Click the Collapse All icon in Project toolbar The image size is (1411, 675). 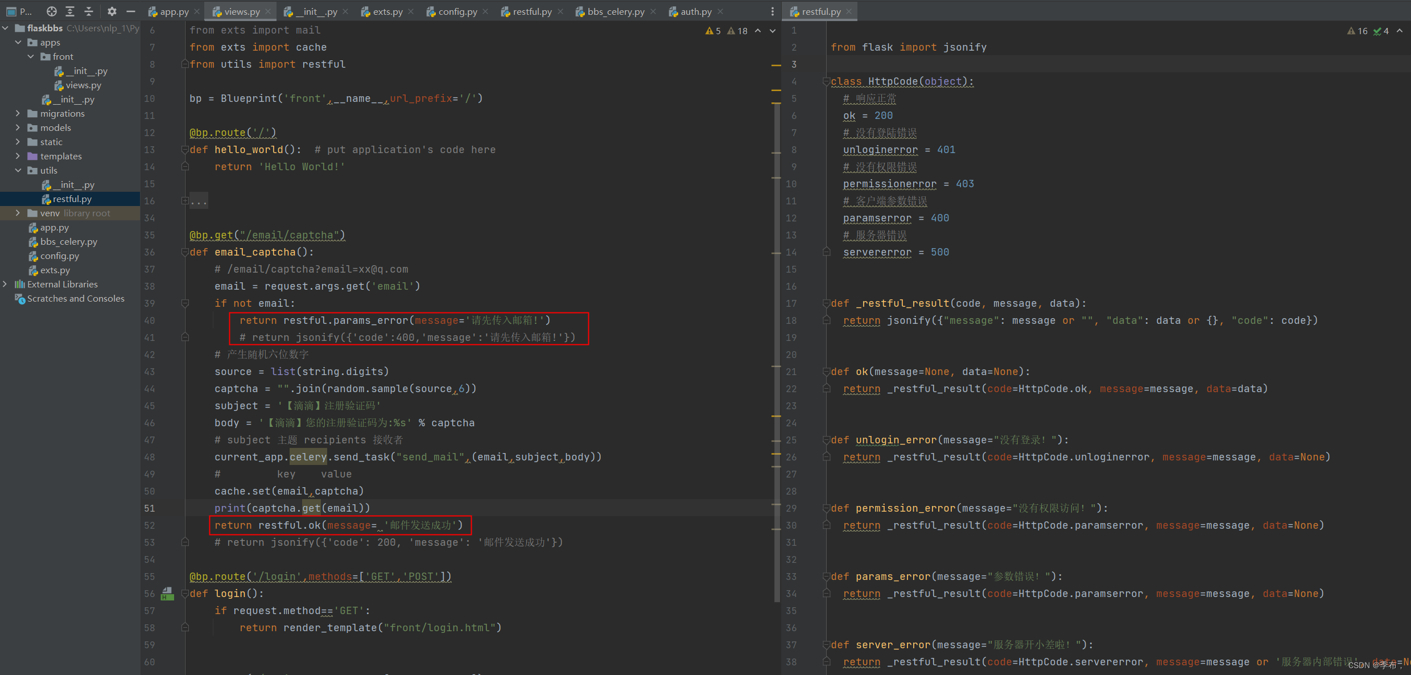[x=88, y=11]
